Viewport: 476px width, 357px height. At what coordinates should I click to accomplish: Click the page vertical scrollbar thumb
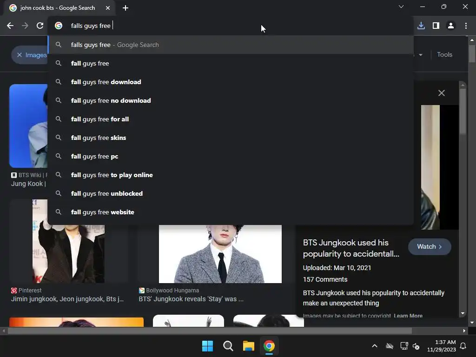(x=472, y=53)
